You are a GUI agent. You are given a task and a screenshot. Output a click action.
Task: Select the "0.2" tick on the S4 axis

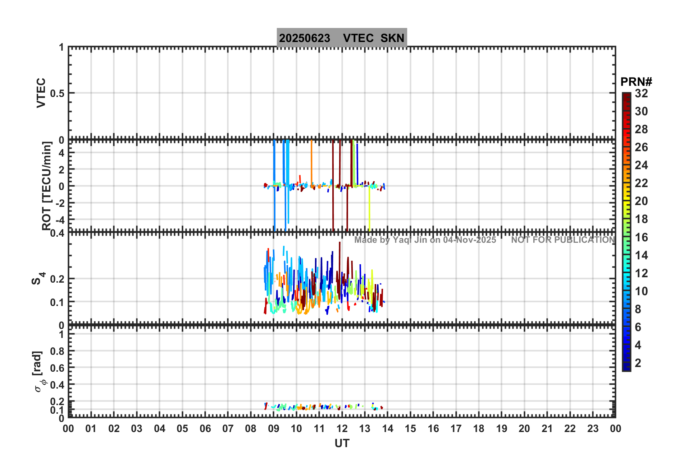[57, 279]
